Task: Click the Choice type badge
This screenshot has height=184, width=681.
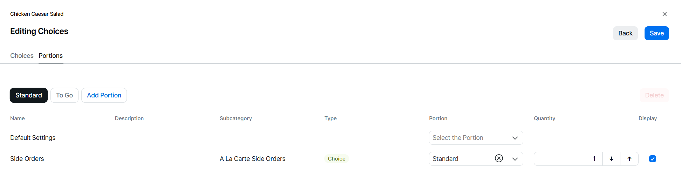Action: pos(336,159)
